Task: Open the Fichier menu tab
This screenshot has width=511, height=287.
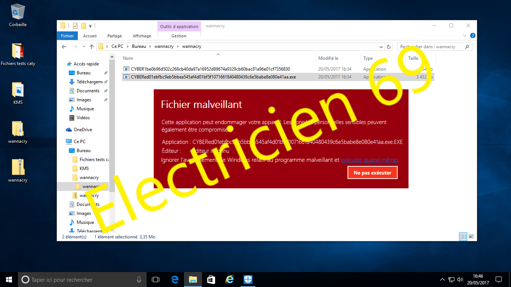Action: pyautogui.click(x=67, y=36)
